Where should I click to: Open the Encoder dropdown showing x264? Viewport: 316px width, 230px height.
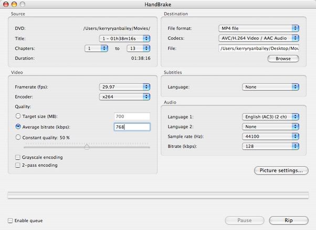(x=124, y=97)
